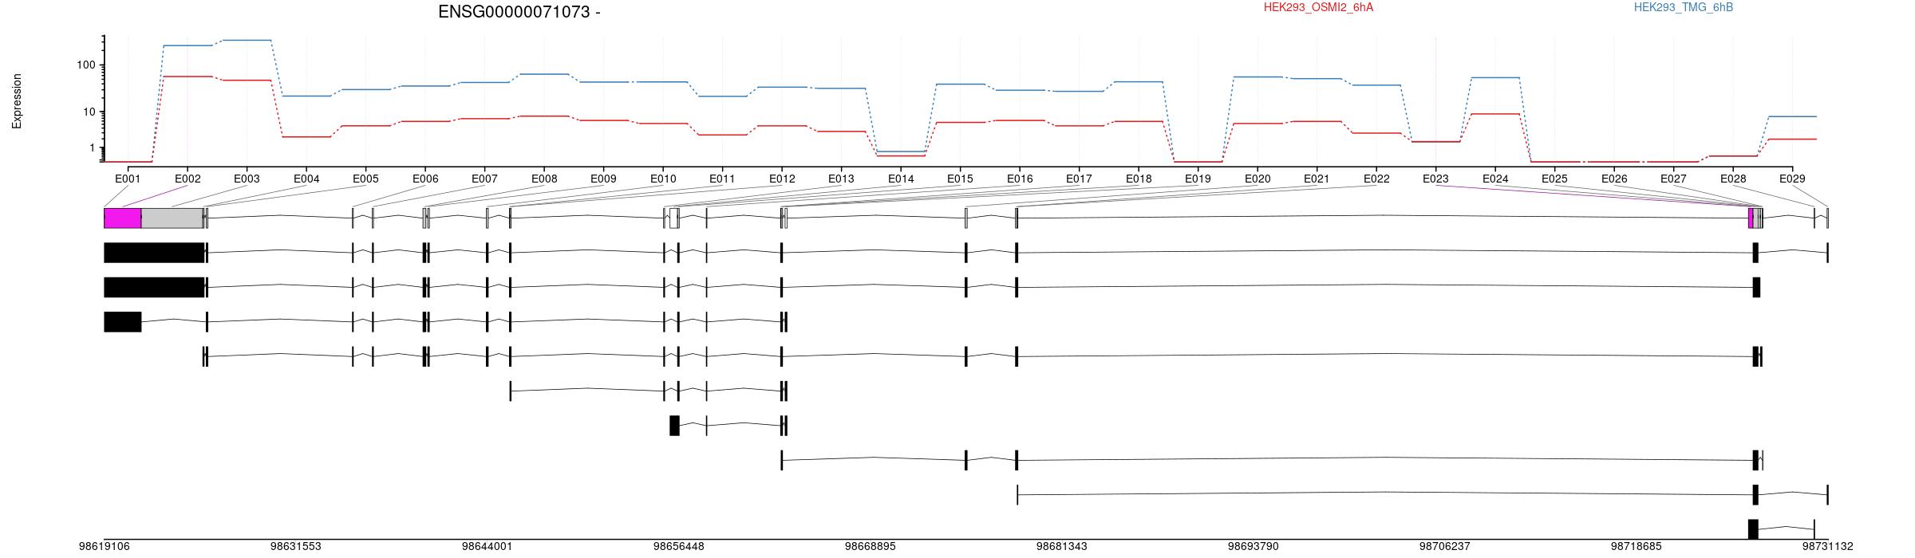Click exon label E005

[x=365, y=179]
